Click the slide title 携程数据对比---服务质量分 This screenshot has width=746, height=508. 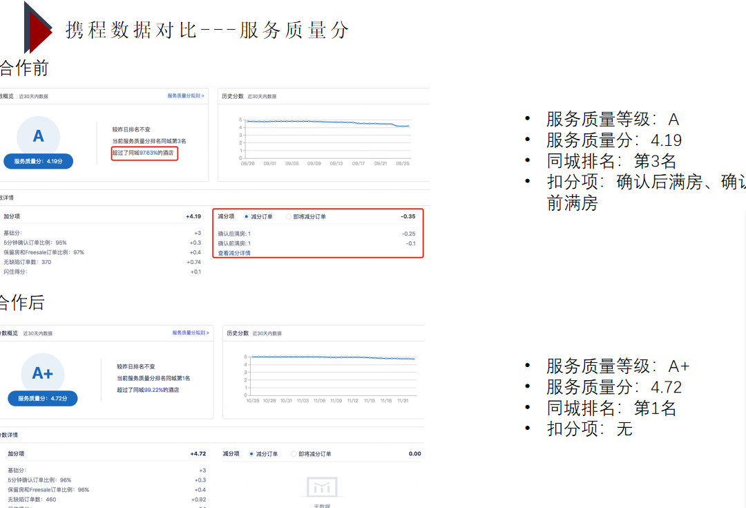207,30
